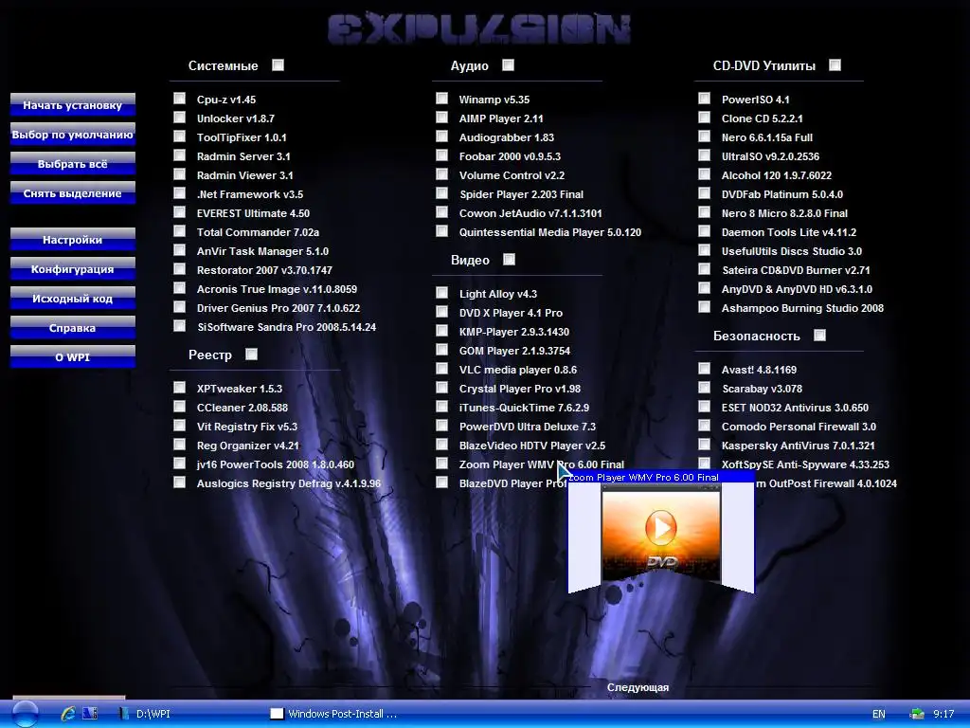This screenshot has width=970, height=728.
Task: Click GOM Player 2.1.9.3754 label
Action: tap(514, 351)
